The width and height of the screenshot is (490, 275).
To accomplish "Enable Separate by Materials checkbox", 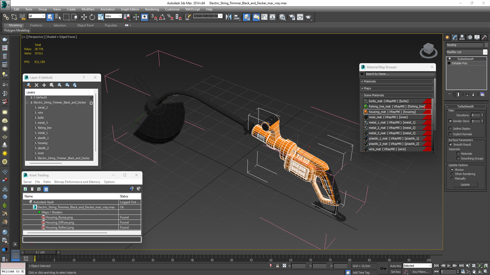I will tap(458, 154).
